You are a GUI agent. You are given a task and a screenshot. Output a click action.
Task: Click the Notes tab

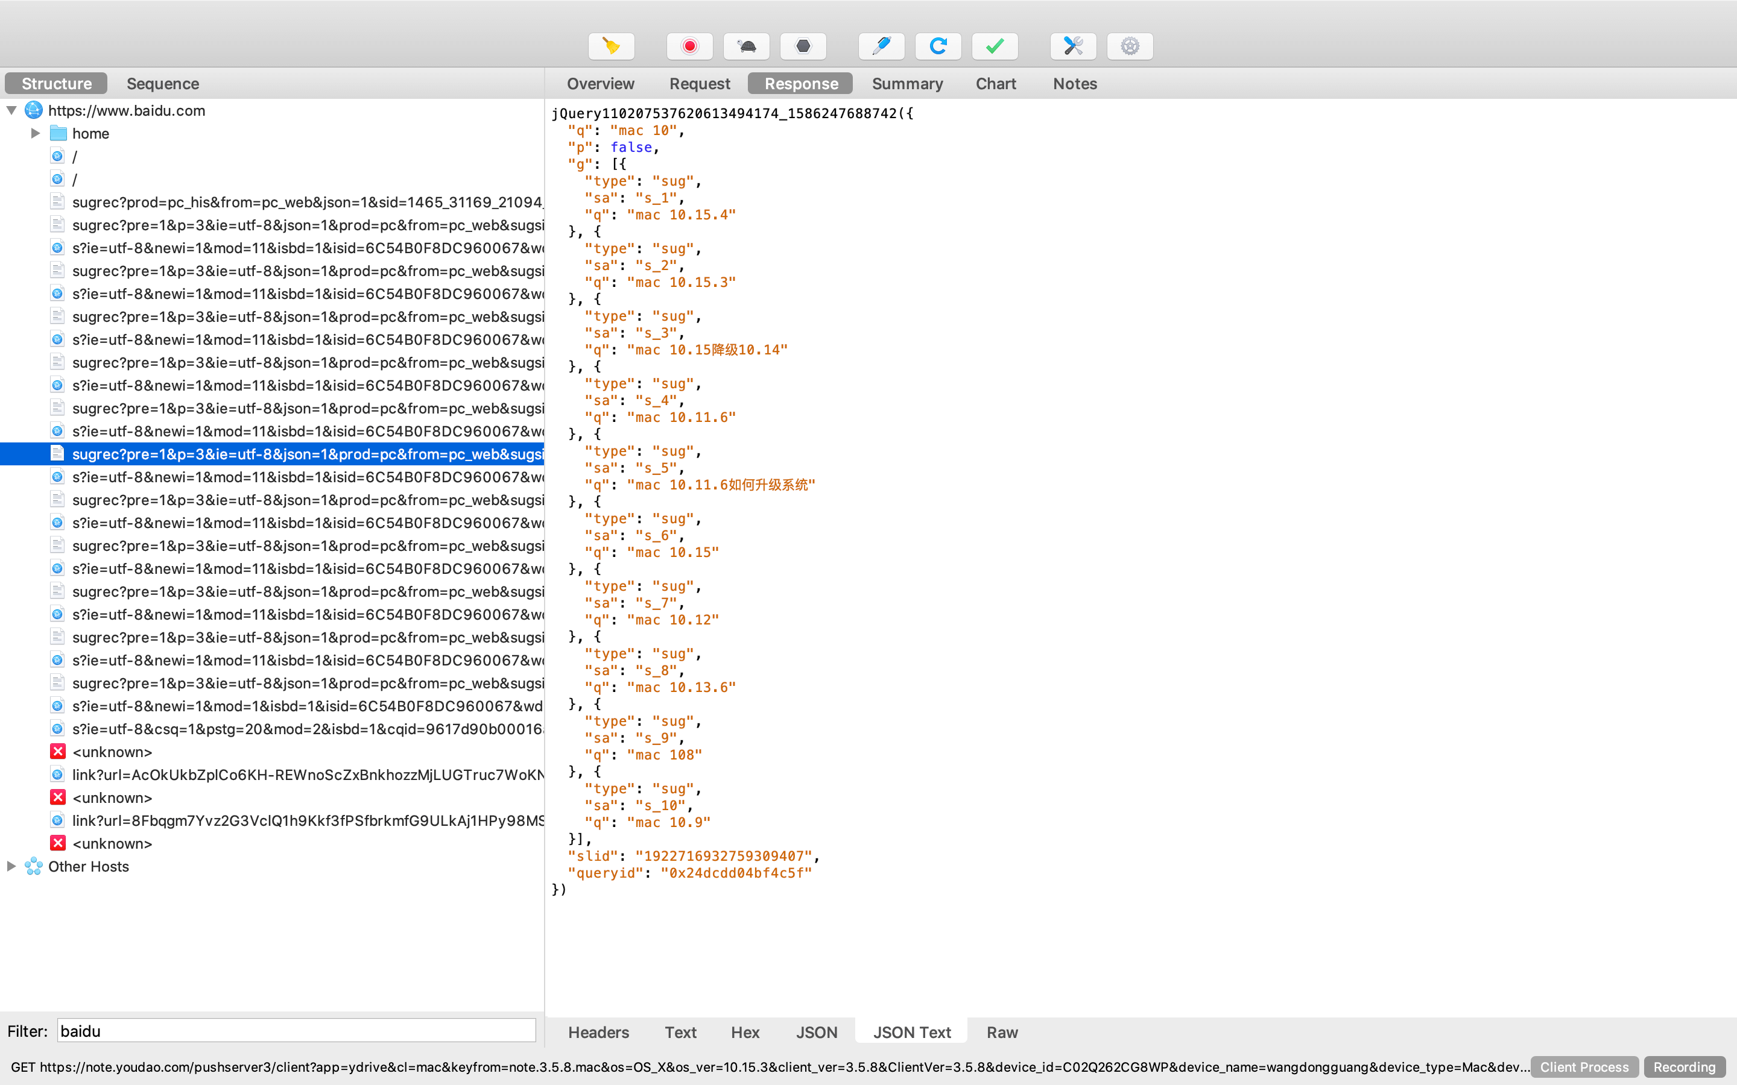pyautogui.click(x=1073, y=84)
